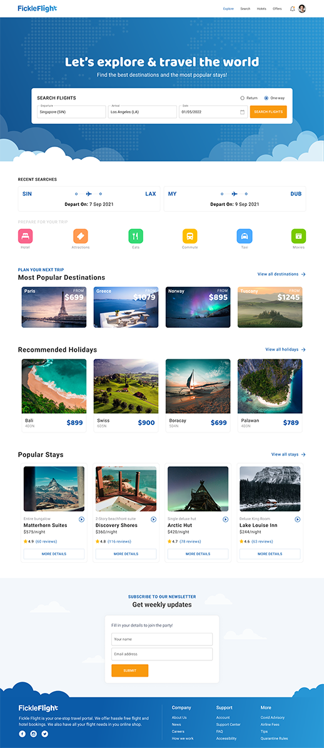Screen dimensions: 324x748
Task: Open the Facebook icon in footer
Action: 23,734
